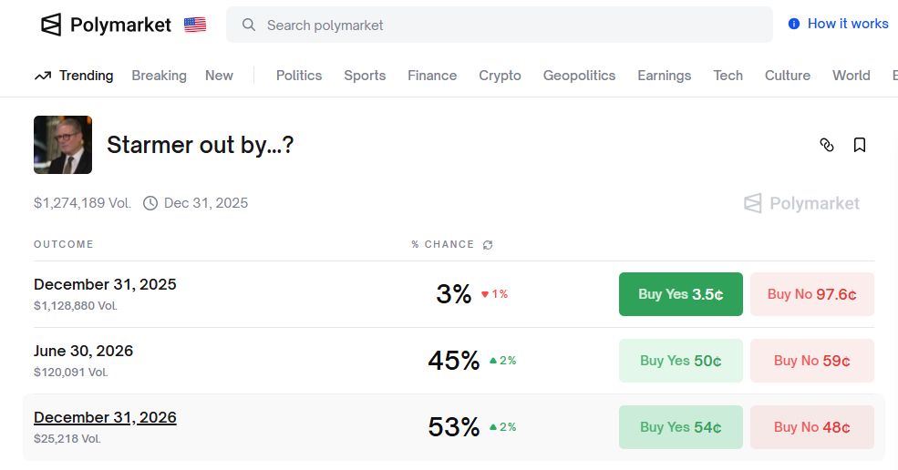Viewport: 898px width, 470px height.
Task: Buy No at 97.6¢ for December 2025
Action: tap(811, 294)
